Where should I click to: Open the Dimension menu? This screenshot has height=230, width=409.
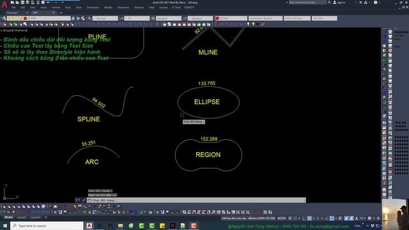[x=93, y=8]
